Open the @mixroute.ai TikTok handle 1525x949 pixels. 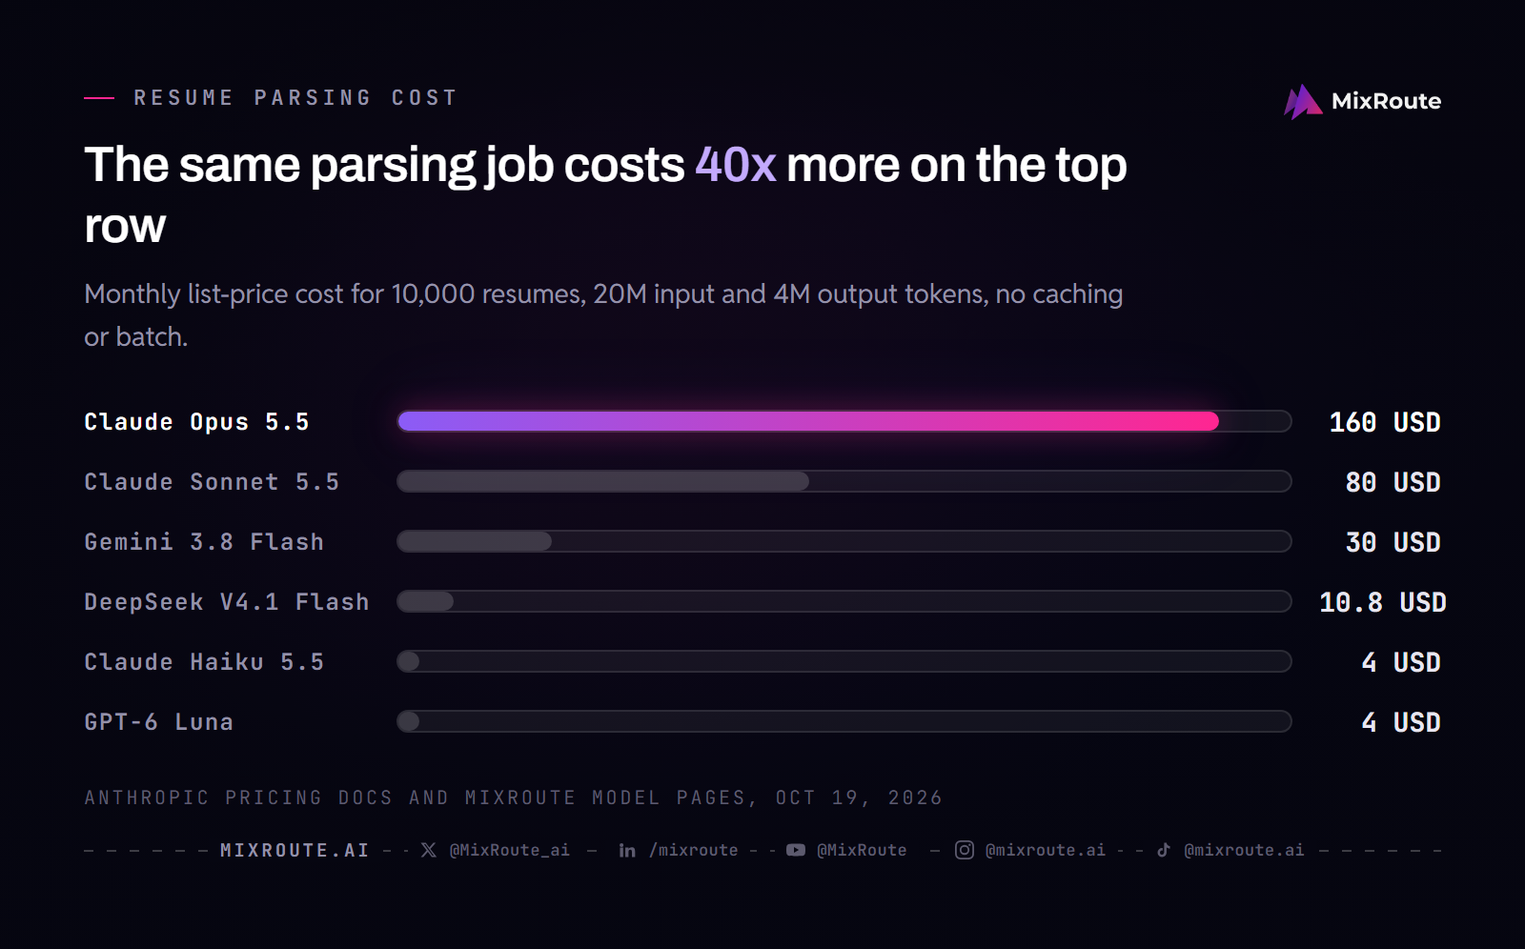1244,850
